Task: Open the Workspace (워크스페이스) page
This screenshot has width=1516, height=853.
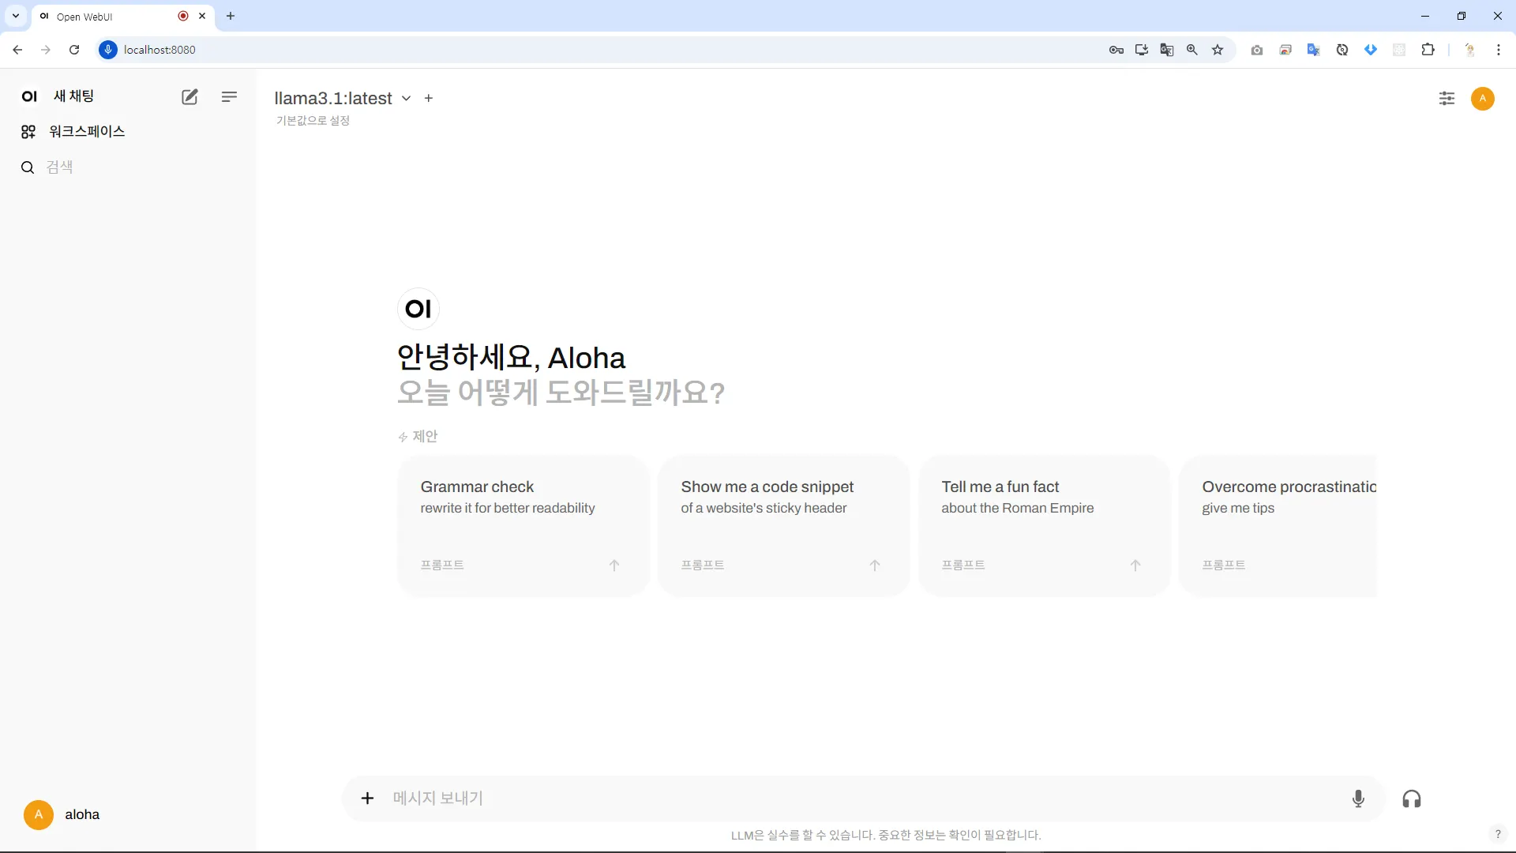Action: [87, 132]
